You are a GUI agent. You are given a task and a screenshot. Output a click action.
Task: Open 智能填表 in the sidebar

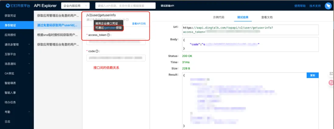[17, 83]
